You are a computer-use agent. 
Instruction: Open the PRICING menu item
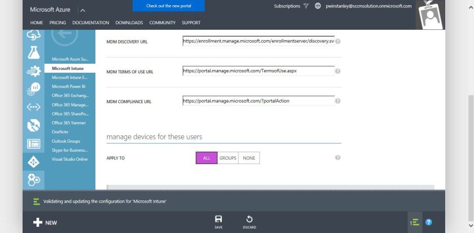[58, 23]
